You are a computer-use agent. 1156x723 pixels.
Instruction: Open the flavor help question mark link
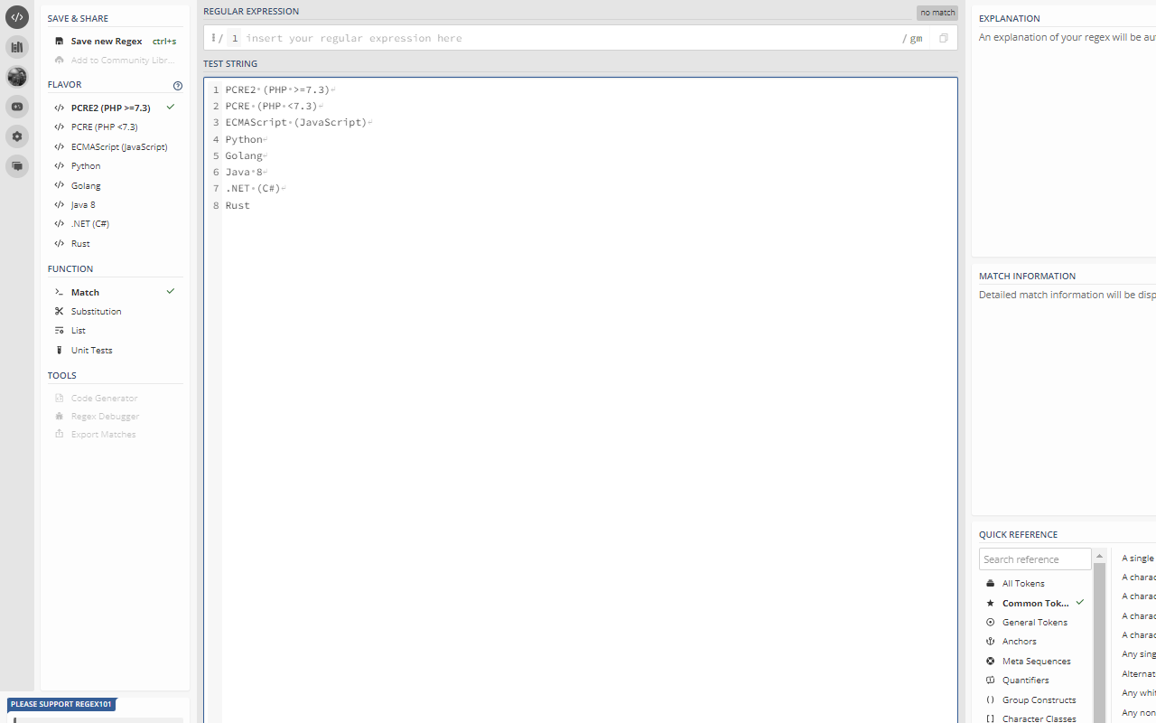click(x=177, y=85)
